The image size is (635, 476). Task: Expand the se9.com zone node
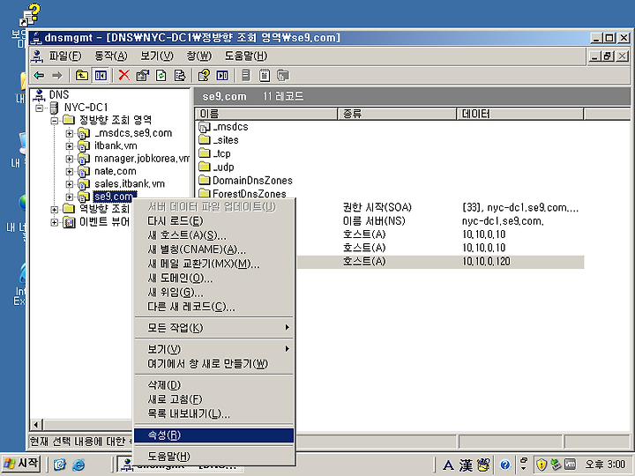pyautogui.click(x=70, y=197)
